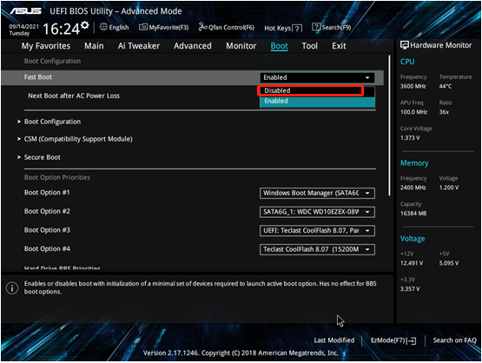
Task: Click the CPU heading in Hardware Monitor
Action: click(x=407, y=62)
